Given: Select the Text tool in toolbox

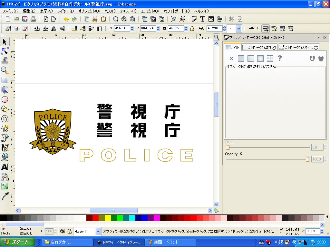Looking at the screenshot, I should (x=5, y=167).
